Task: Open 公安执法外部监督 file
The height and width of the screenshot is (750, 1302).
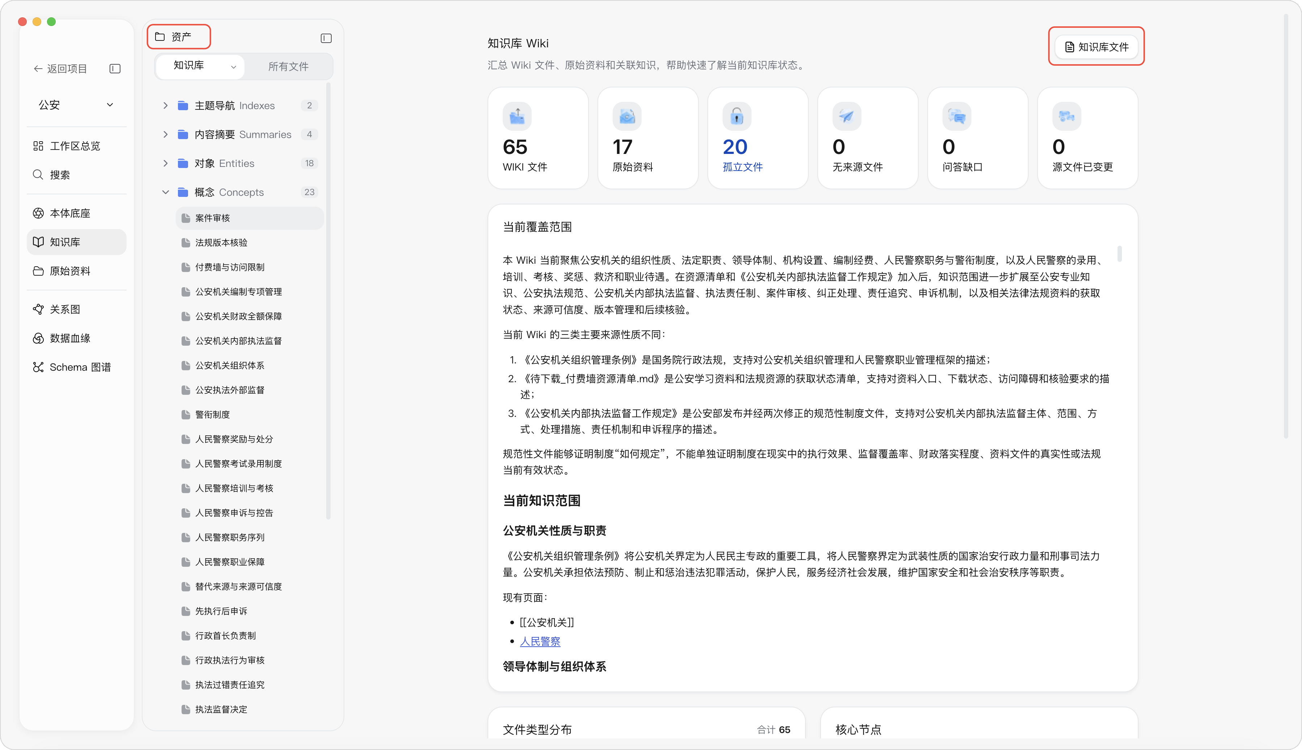Action: pyautogui.click(x=250, y=390)
